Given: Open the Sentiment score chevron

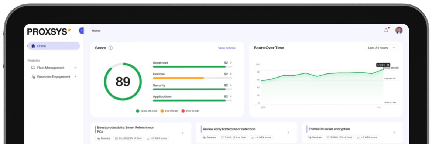Looking at the screenshot, I should click(x=231, y=63).
